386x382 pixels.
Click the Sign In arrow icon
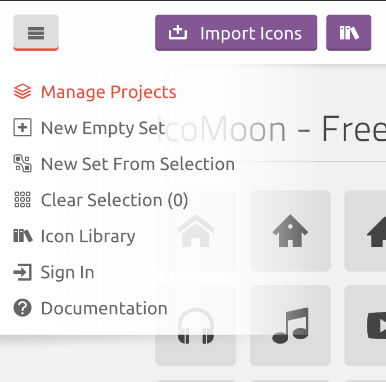click(23, 272)
